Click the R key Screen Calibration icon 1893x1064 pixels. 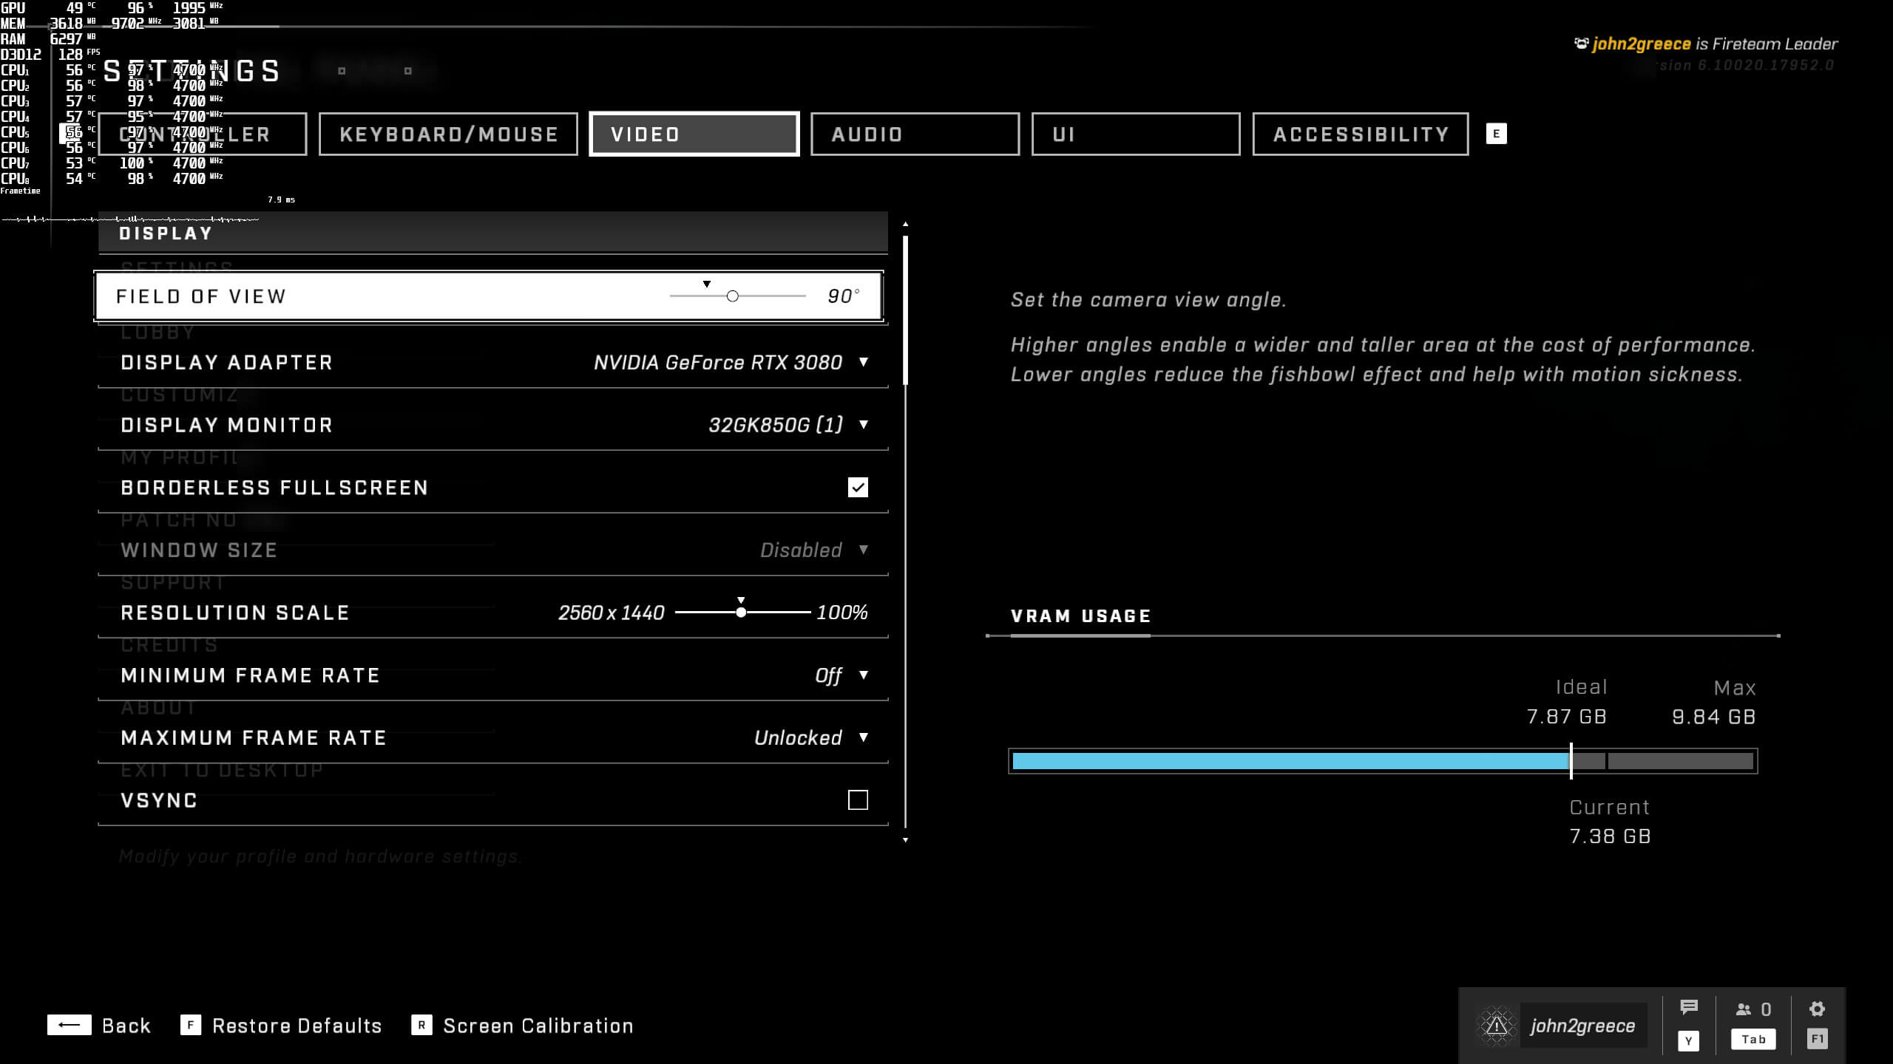tap(421, 1026)
